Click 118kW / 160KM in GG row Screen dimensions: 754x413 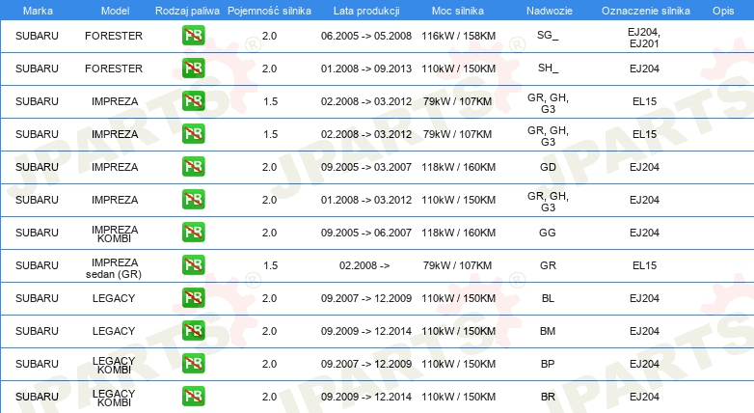(x=458, y=233)
